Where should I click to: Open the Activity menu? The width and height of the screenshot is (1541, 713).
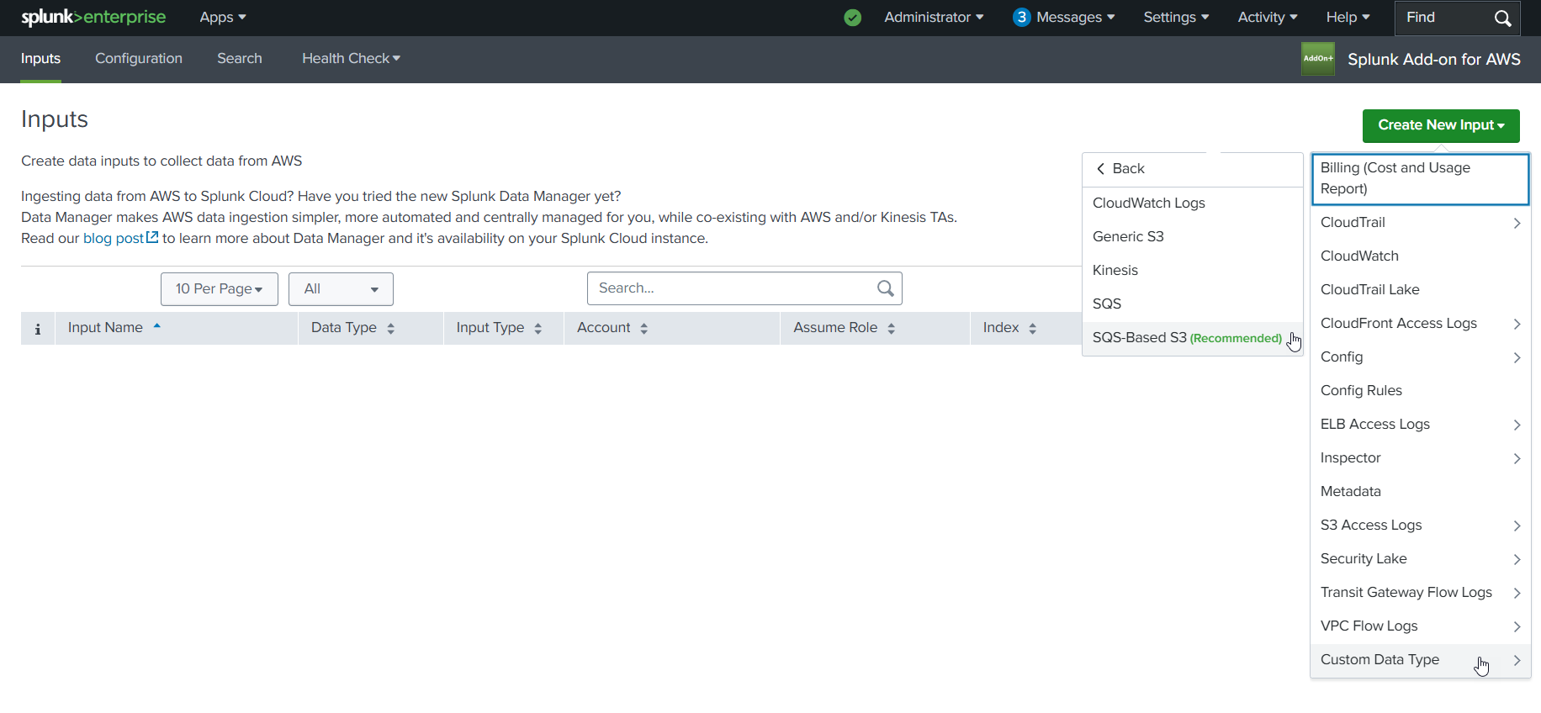pyautogui.click(x=1268, y=18)
